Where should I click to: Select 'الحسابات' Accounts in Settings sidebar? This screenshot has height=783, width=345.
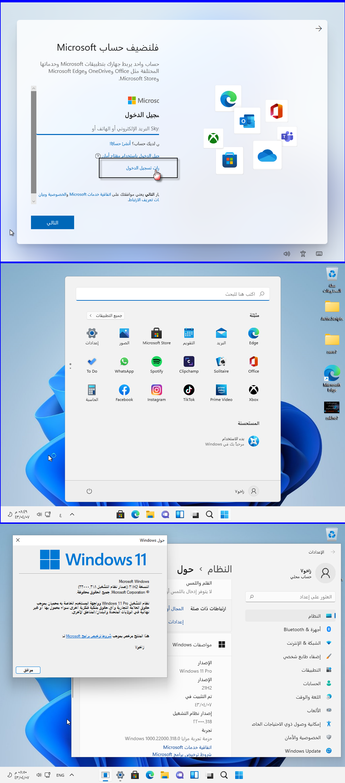coord(290,683)
